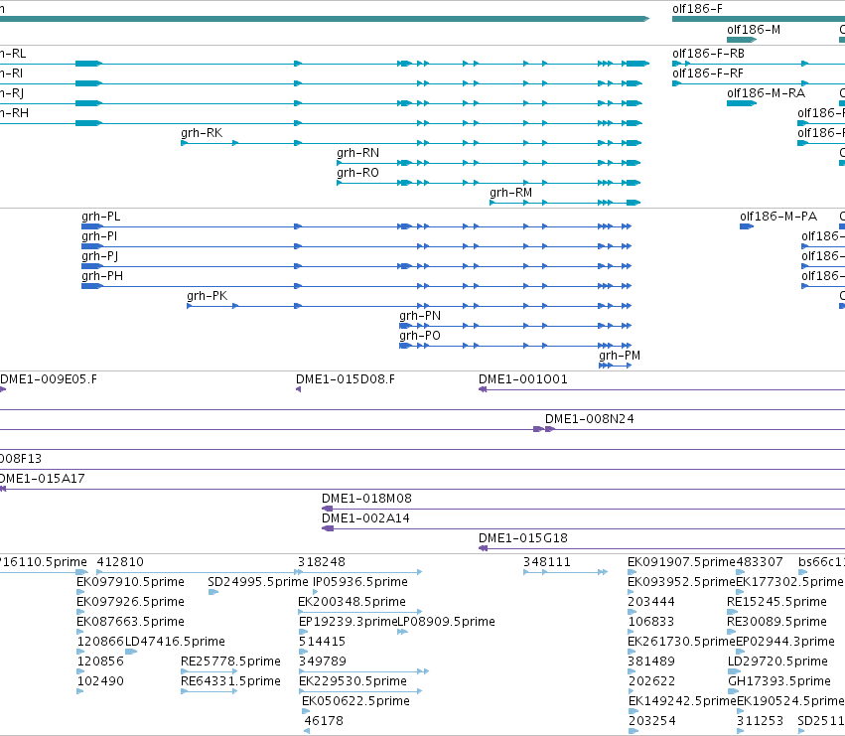Click the grh-RO transcript label
This screenshot has height=736, width=845.
(x=357, y=173)
